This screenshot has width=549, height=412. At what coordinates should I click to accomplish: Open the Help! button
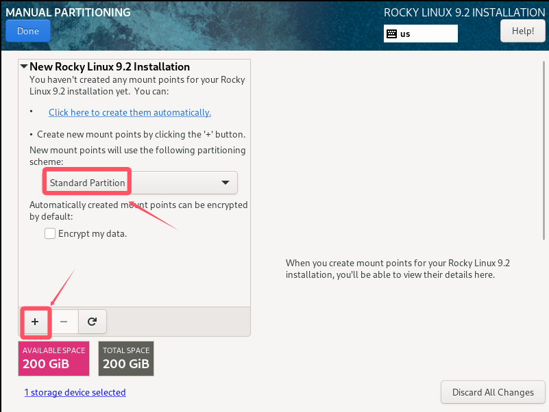click(523, 31)
